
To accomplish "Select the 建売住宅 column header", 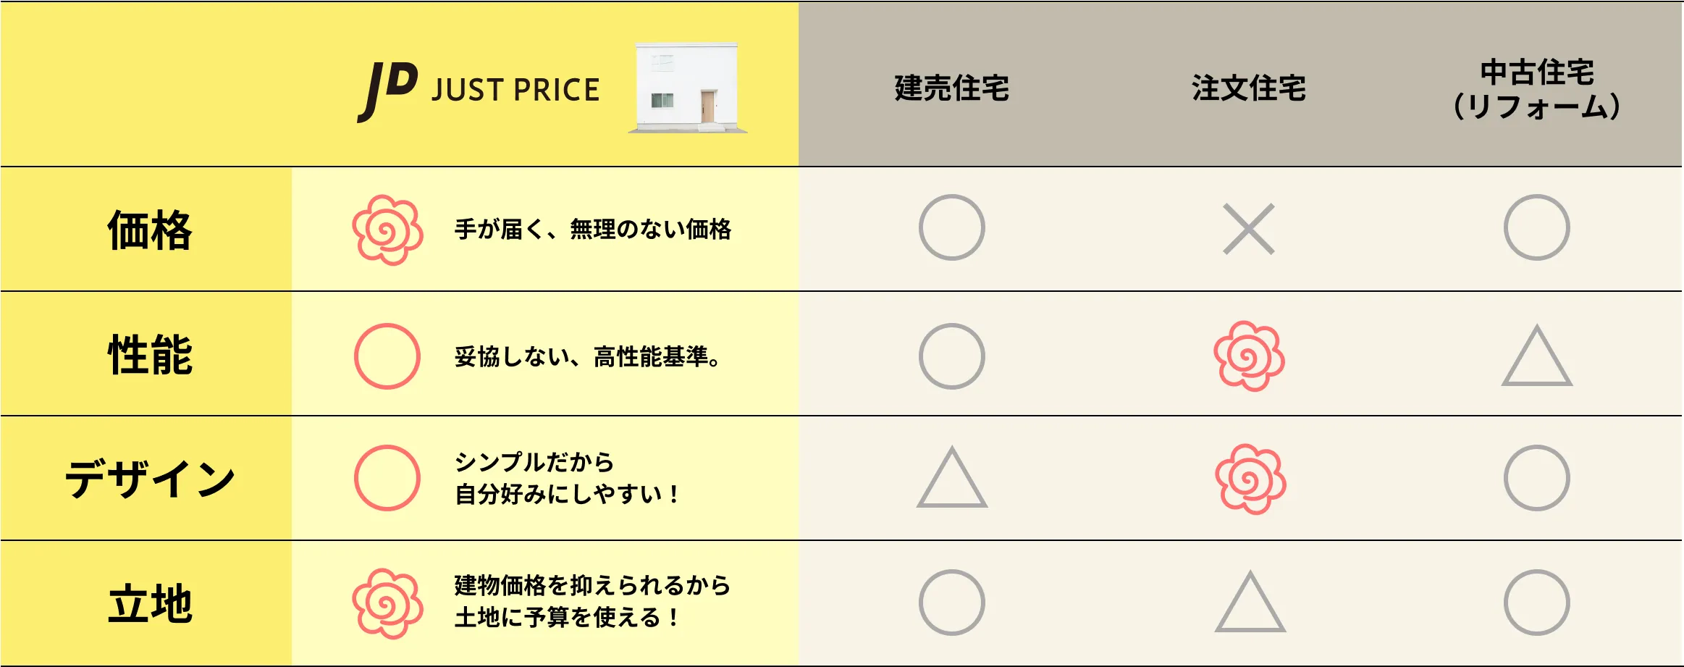I will [952, 88].
